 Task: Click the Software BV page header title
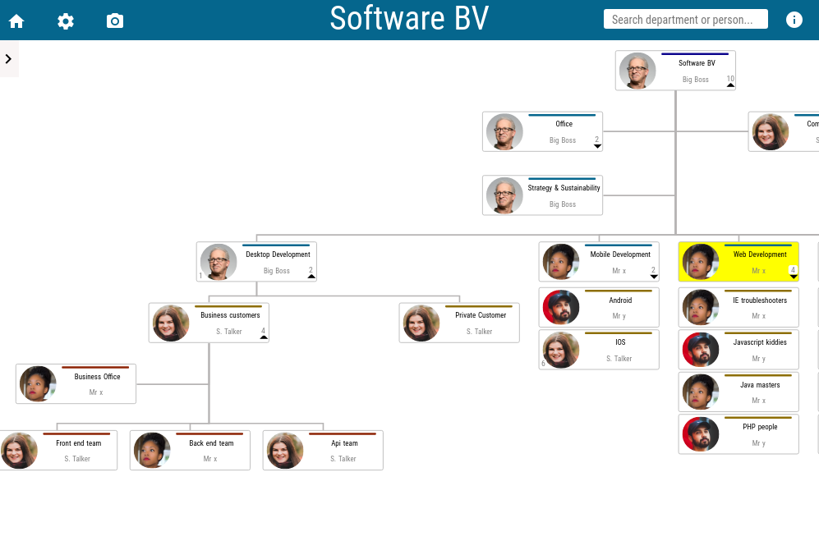(409, 18)
